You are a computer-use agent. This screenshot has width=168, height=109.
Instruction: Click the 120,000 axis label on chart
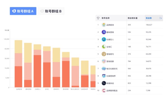6,39
